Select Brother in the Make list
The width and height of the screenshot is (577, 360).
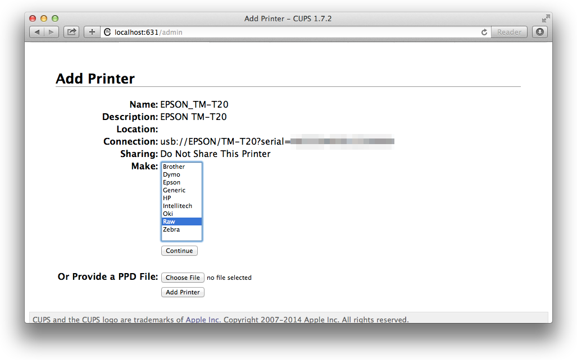pos(174,167)
